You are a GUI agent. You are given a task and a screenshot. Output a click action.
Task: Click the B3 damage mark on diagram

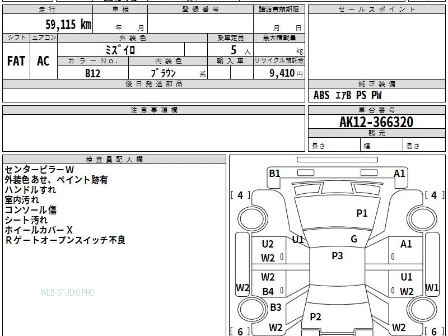[276, 307]
